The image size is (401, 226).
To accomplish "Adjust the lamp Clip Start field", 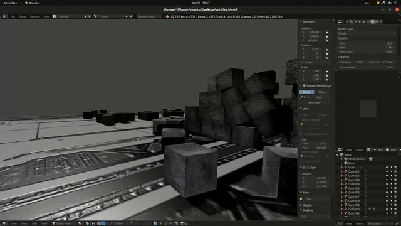I will point(352,62).
